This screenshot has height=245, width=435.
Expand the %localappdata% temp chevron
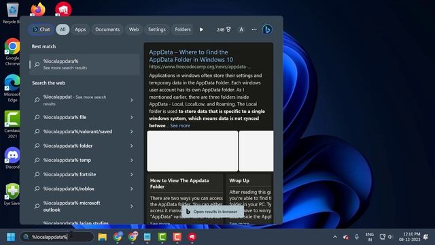click(x=132, y=161)
